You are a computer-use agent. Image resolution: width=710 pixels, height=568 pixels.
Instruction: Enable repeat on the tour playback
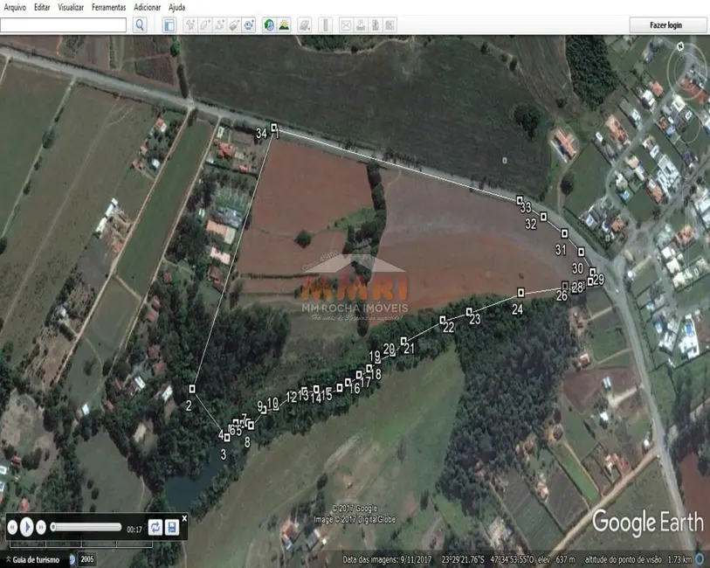[x=155, y=527]
